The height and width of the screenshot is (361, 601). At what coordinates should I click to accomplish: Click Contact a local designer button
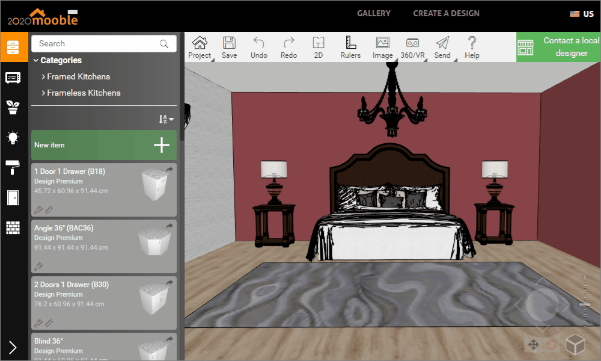click(558, 47)
